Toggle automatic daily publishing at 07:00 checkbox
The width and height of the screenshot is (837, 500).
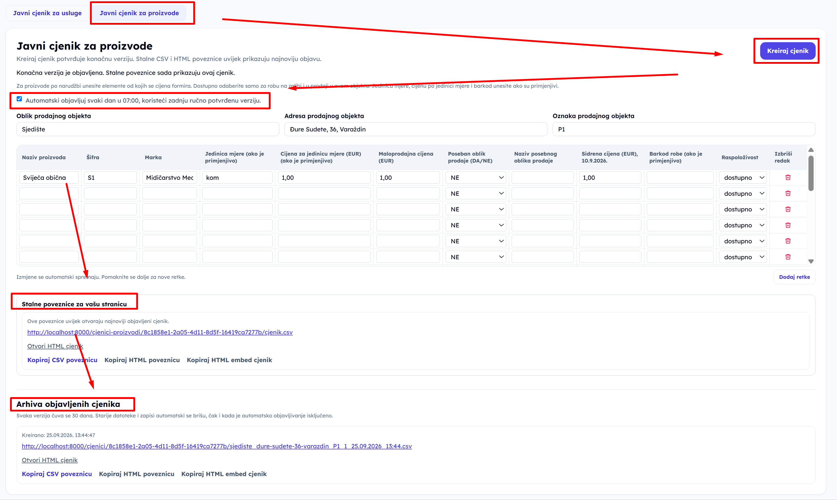(19, 99)
